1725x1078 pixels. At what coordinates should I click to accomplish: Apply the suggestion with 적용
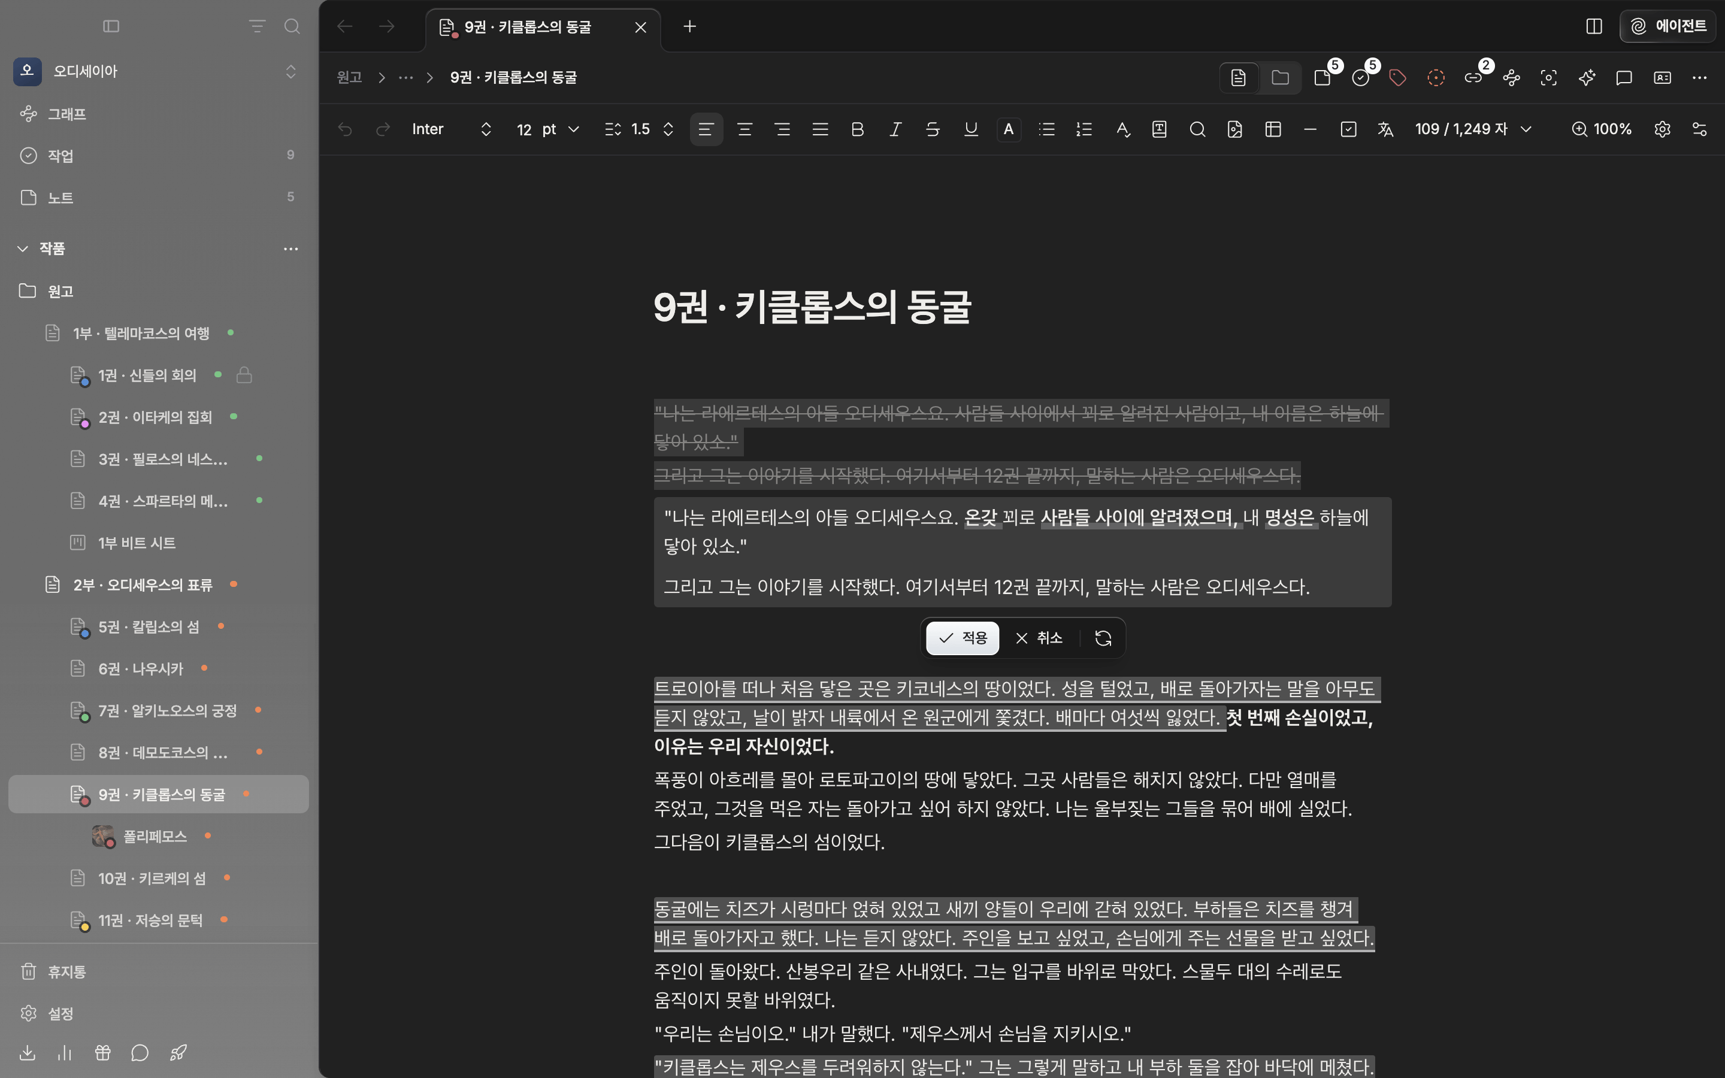point(963,638)
